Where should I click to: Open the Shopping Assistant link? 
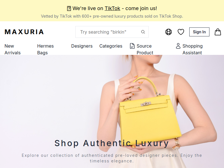192,49
